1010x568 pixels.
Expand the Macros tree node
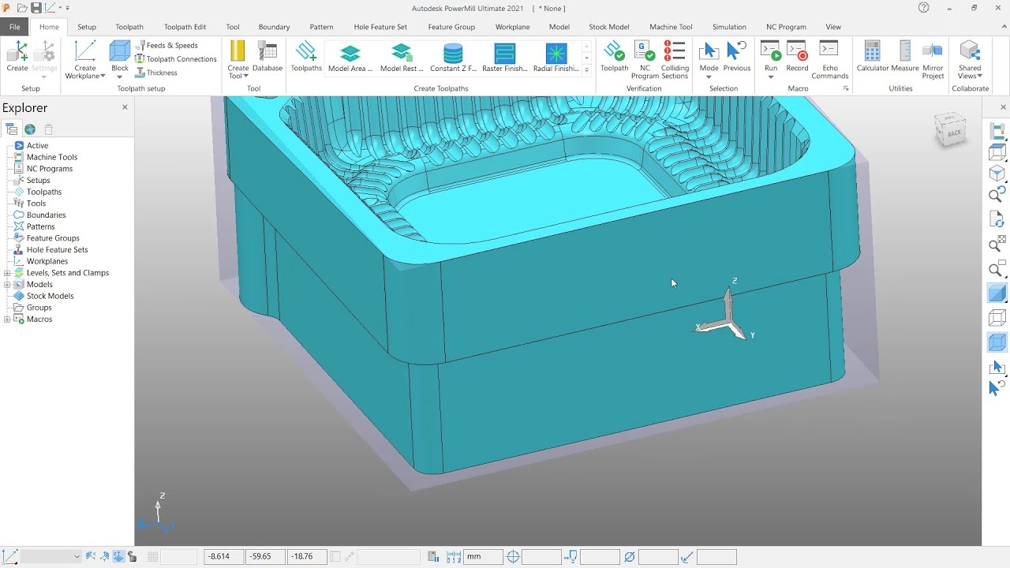pos(7,319)
